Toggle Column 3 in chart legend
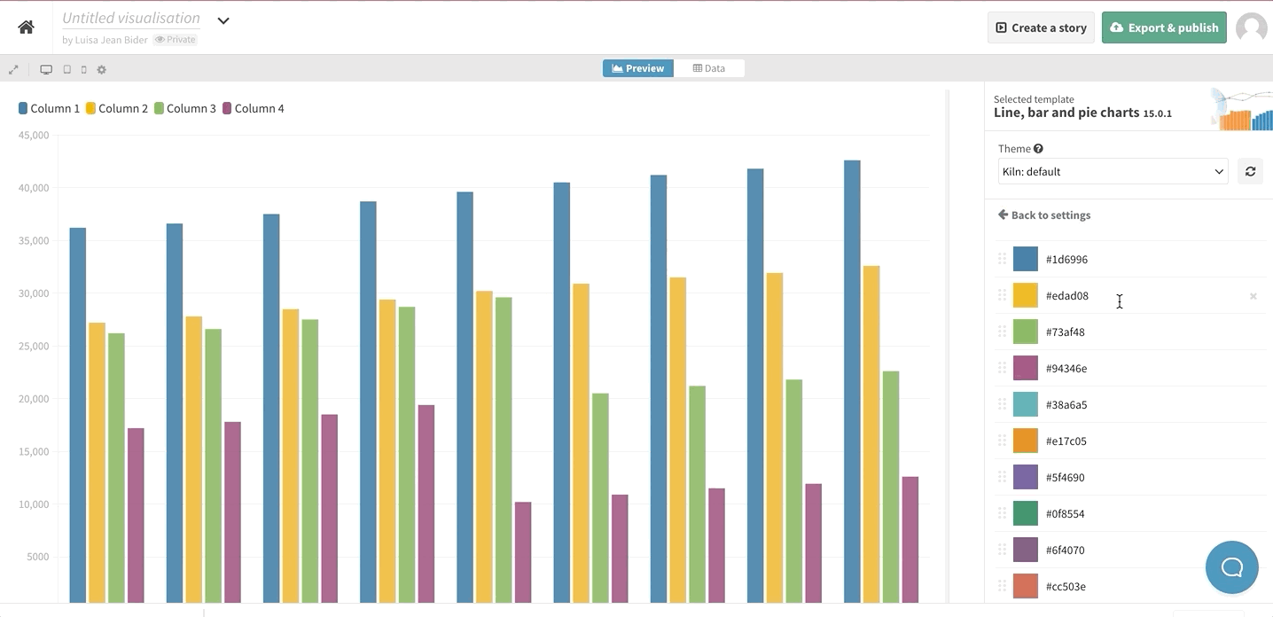This screenshot has width=1273, height=617. [185, 108]
